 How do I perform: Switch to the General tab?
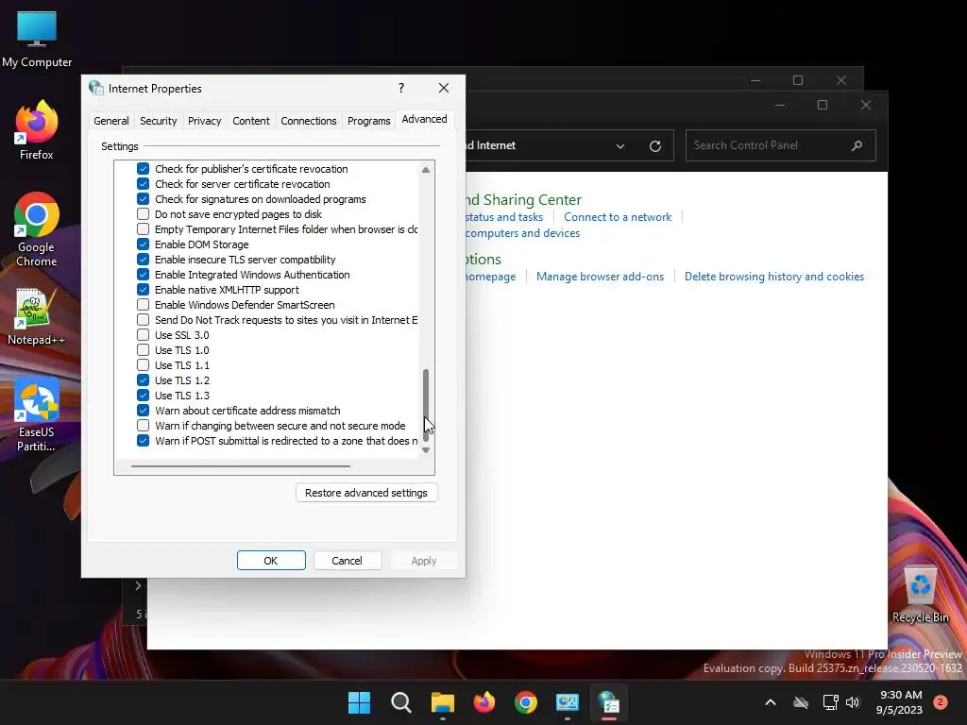coord(111,121)
